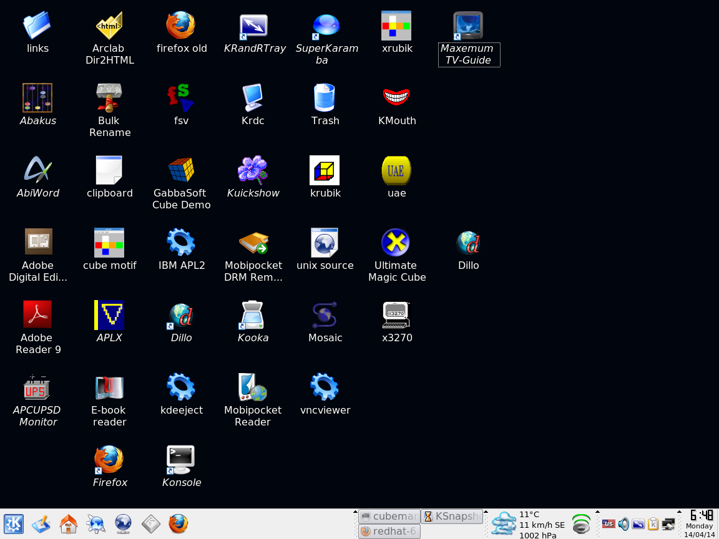Image resolution: width=719 pixels, height=539 pixels.
Task: Select the SuperKaramba desktop shortcut
Action: click(x=325, y=26)
